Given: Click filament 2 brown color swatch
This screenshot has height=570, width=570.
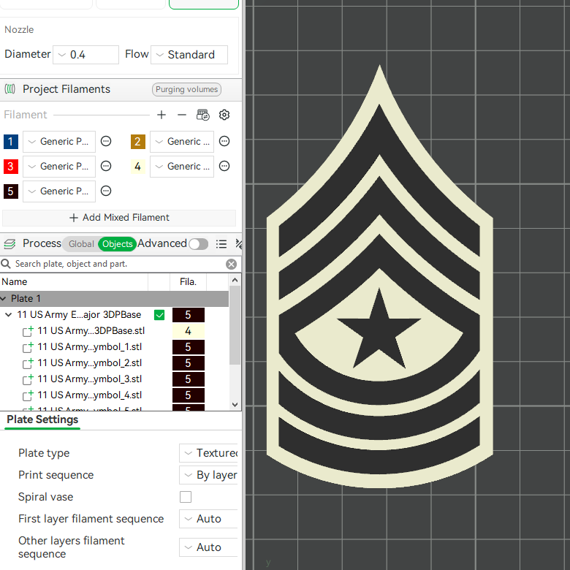Looking at the screenshot, I should point(138,142).
